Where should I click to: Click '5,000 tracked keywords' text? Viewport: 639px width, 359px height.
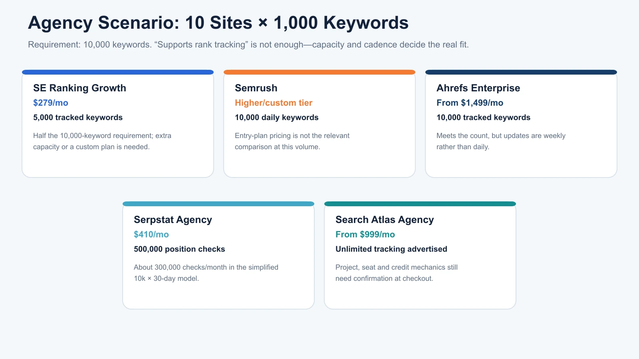pos(78,117)
